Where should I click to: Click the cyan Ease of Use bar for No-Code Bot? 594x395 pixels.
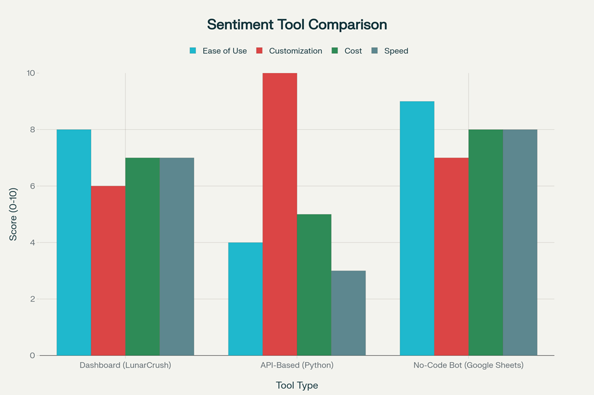(417, 228)
